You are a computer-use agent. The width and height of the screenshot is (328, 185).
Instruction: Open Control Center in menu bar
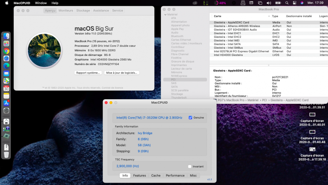tap(295, 3)
